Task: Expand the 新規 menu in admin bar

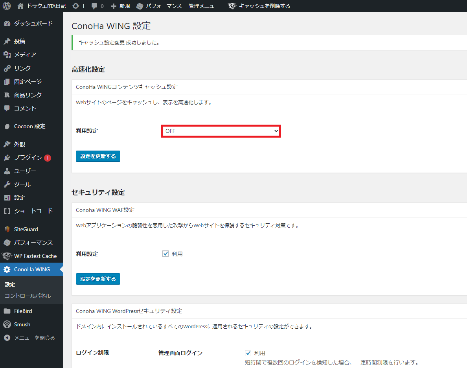Action: pos(120,6)
